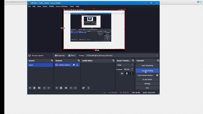Select the Scene item in Scenes list

tap(40, 65)
